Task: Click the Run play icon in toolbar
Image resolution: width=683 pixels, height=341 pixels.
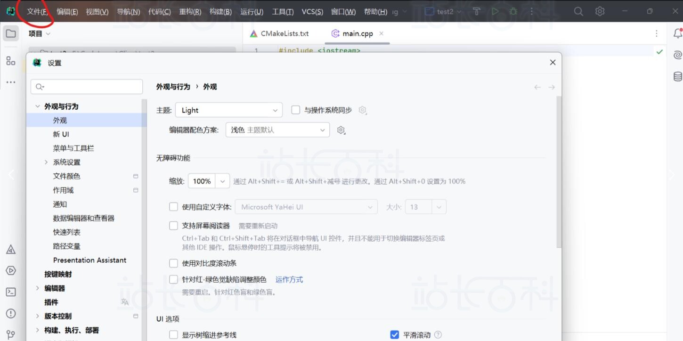Action: click(x=495, y=11)
